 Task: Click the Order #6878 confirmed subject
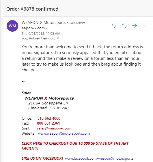pos(32,9)
